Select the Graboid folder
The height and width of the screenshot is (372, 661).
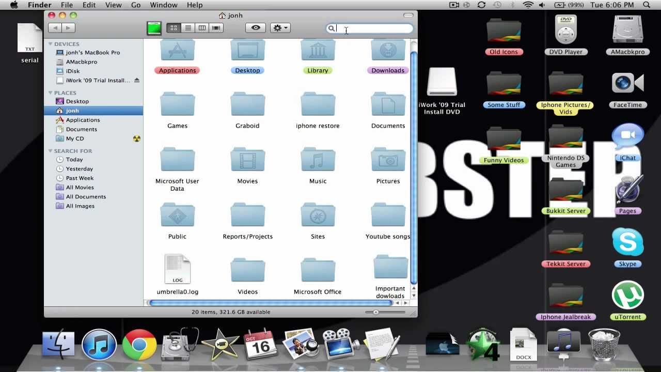click(x=247, y=105)
